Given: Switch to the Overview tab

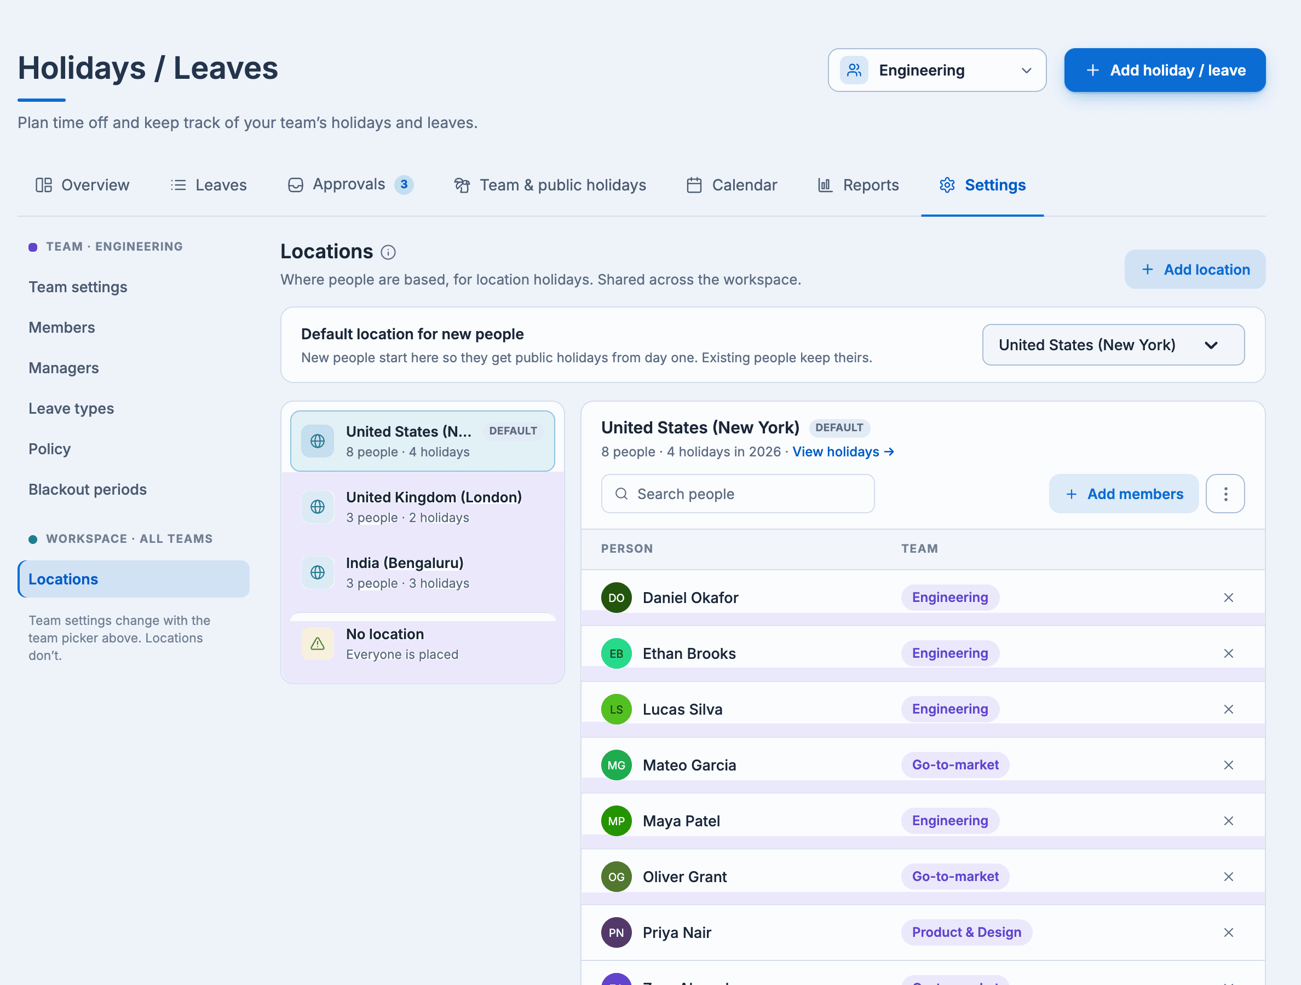Looking at the screenshot, I should pyautogui.click(x=82, y=185).
